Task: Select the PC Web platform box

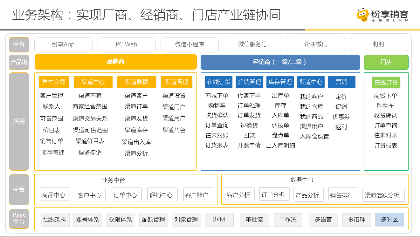Action: 127,44
